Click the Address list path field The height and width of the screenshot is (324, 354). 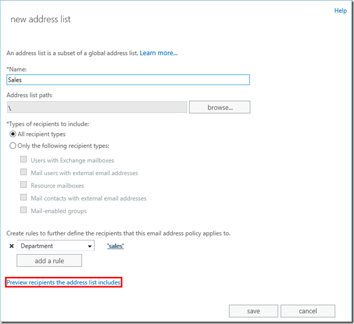click(x=96, y=107)
